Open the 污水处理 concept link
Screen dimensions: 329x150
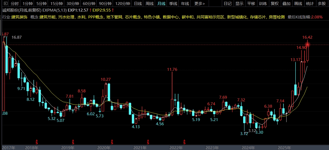[x=66, y=17]
